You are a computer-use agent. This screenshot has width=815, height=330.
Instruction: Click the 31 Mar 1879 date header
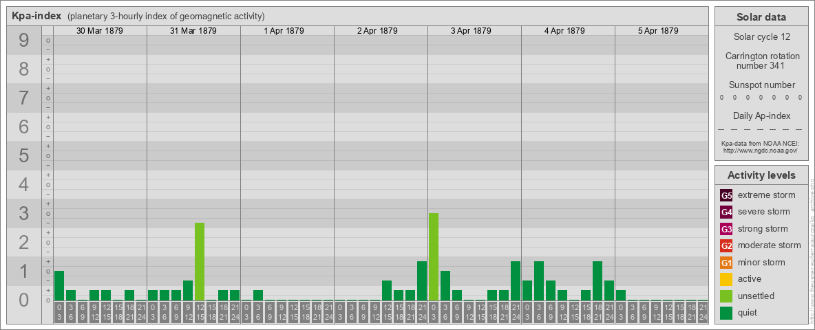(193, 31)
